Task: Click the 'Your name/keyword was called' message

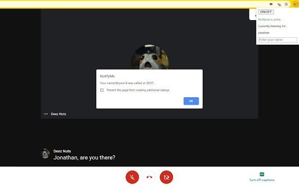Action: (127, 83)
